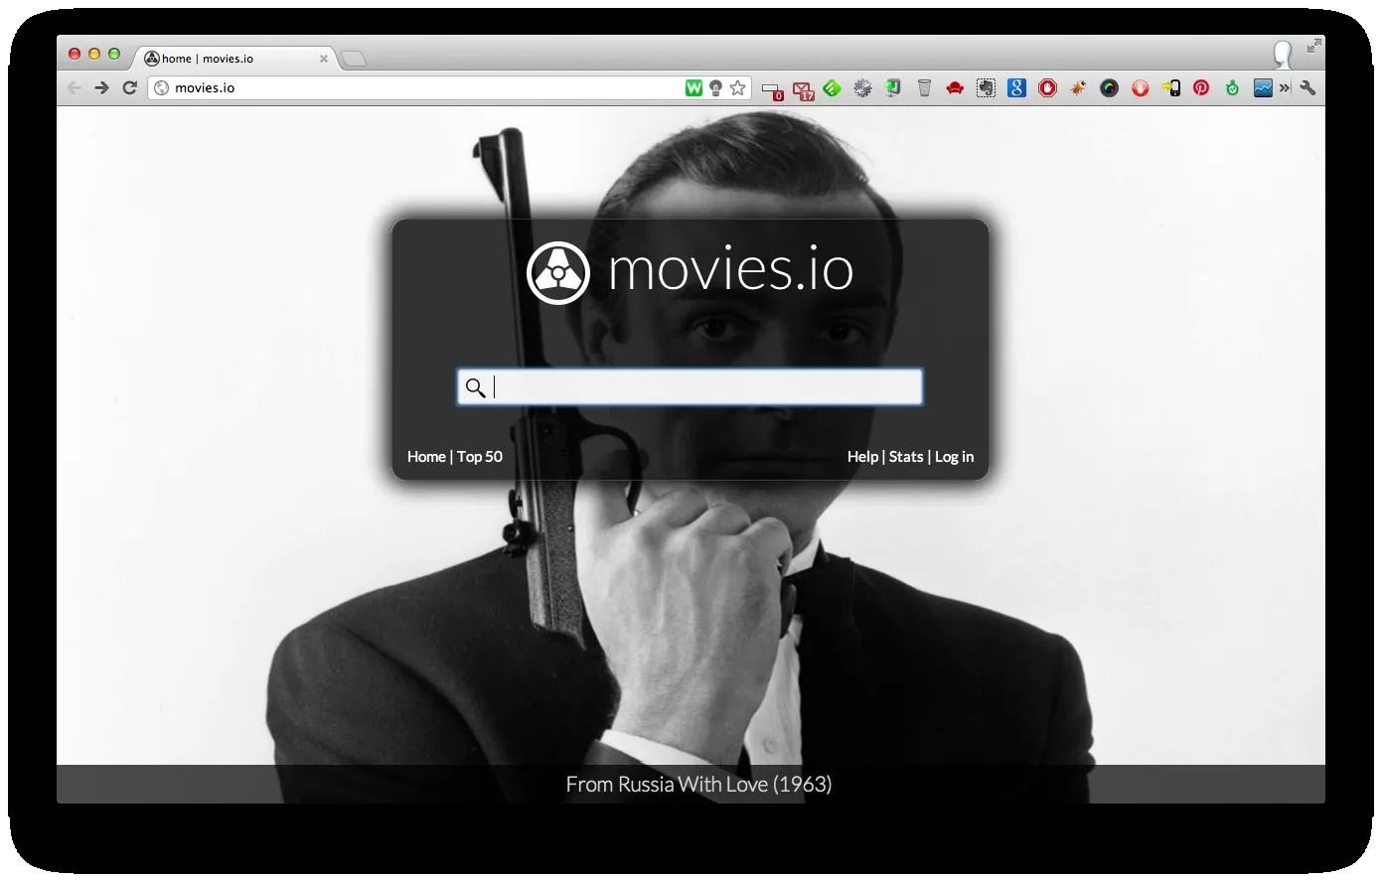
Task: Close the 'home | movies.io' tab
Action: tap(324, 59)
